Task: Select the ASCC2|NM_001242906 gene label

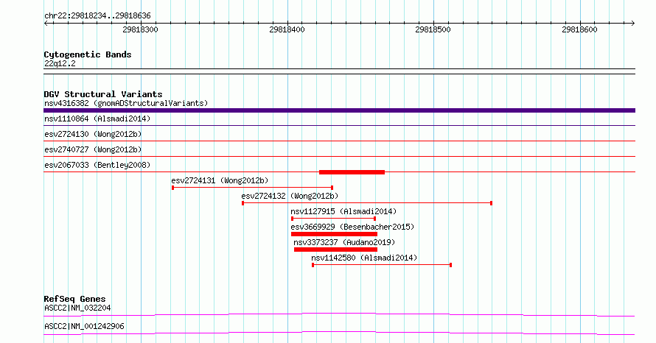Action: pyautogui.click(x=84, y=326)
